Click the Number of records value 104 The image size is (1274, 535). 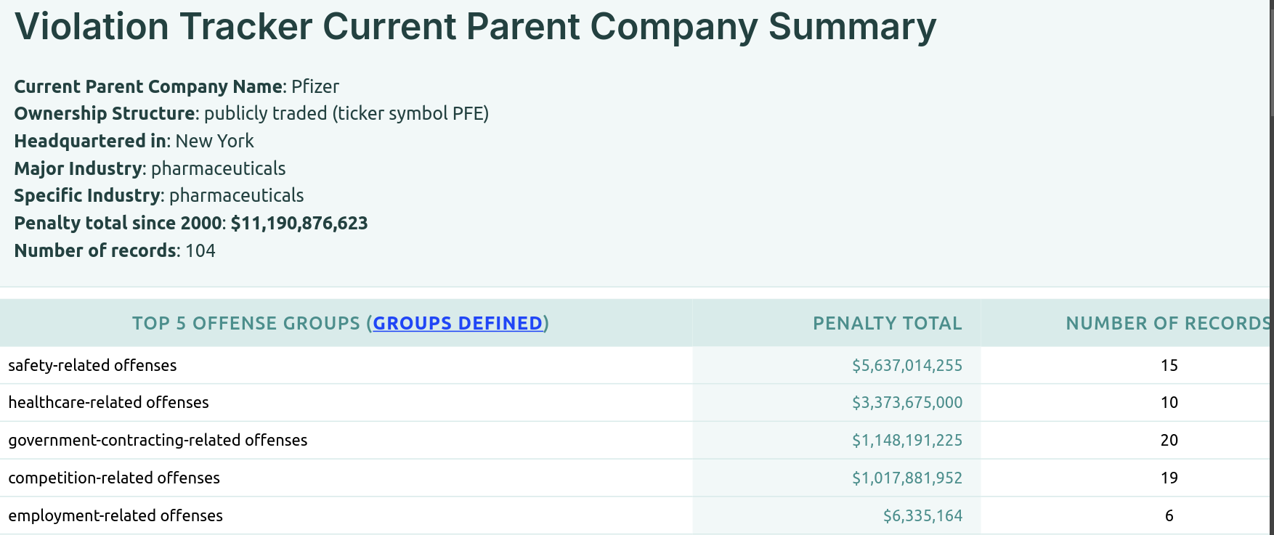pyautogui.click(x=200, y=250)
